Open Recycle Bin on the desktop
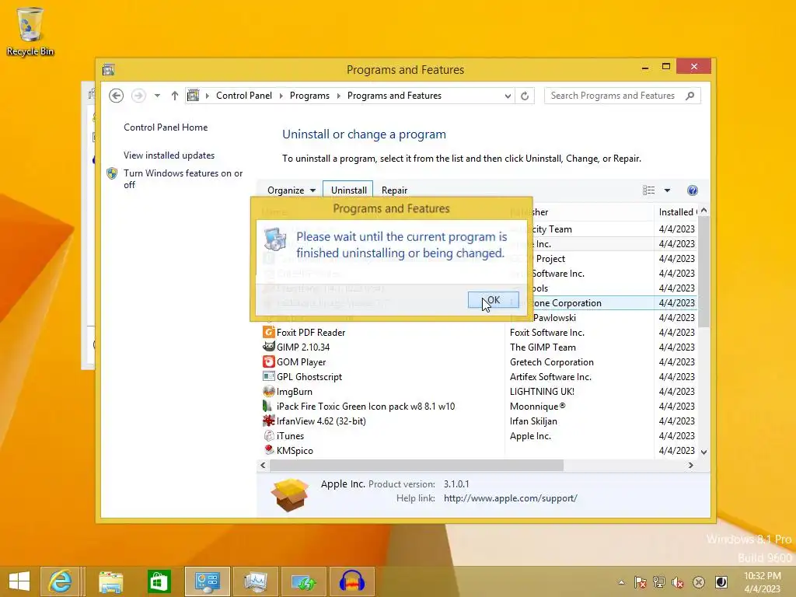The height and width of the screenshot is (597, 796). 30,31
